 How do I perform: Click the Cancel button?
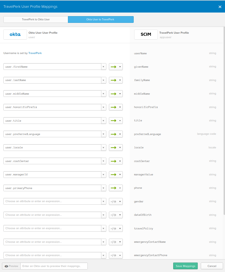point(212,266)
